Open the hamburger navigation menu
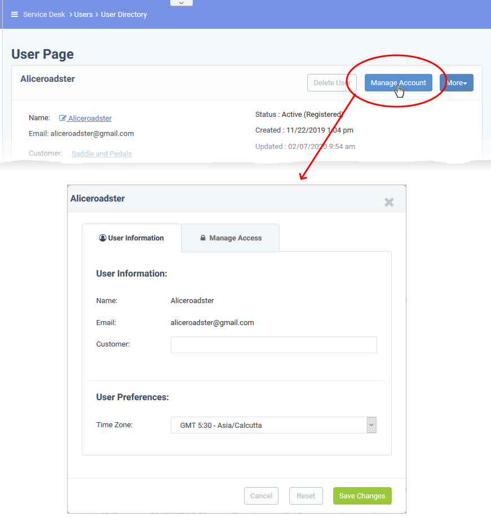This screenshot has width=491, height=517. point(15,15)
